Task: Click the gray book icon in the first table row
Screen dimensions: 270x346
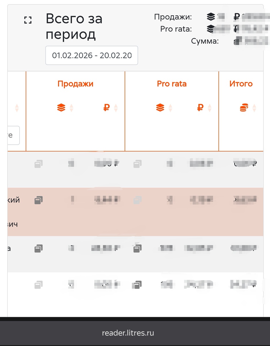Action: coord(39,163)
